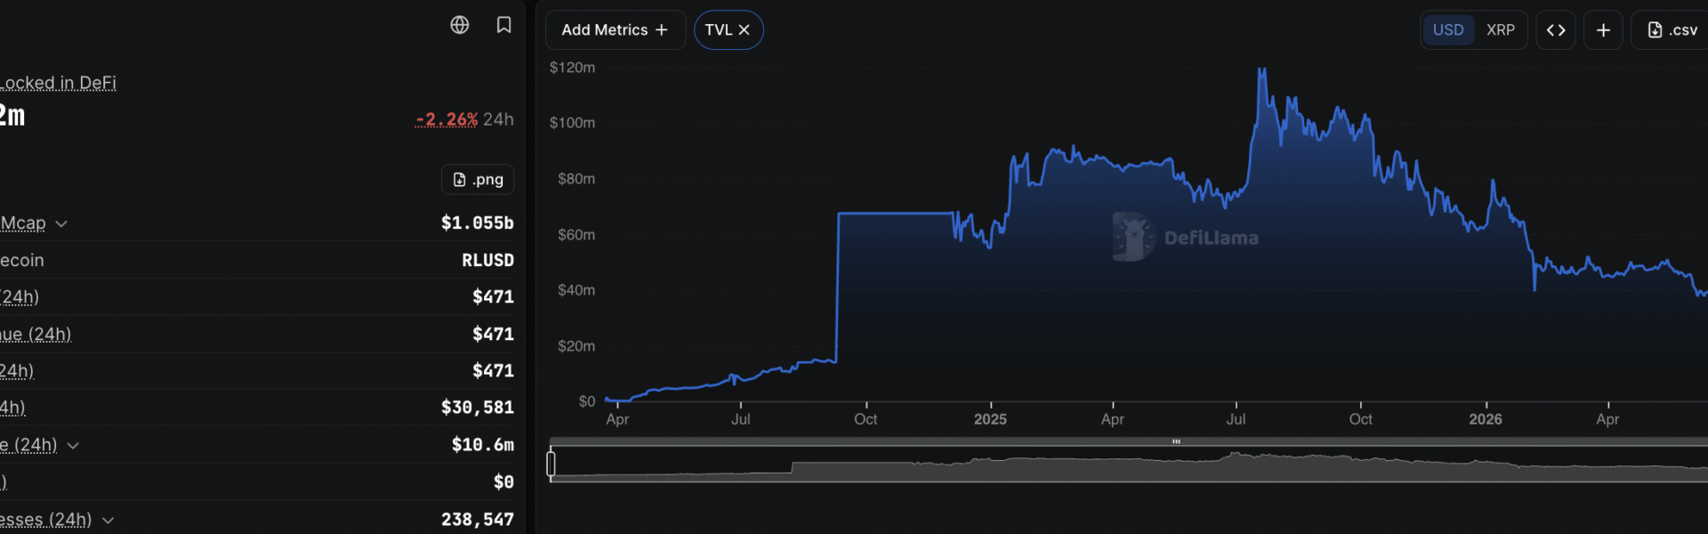The height and width of the screenshot is (534, 1708).
Task: Click the -2.26% 24h change value
Action: click(x=447, y=119)
